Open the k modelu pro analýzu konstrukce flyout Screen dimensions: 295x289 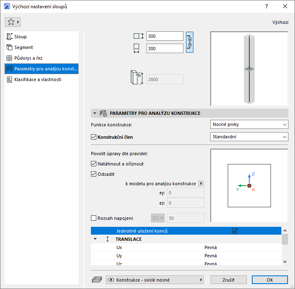[201, 183]
